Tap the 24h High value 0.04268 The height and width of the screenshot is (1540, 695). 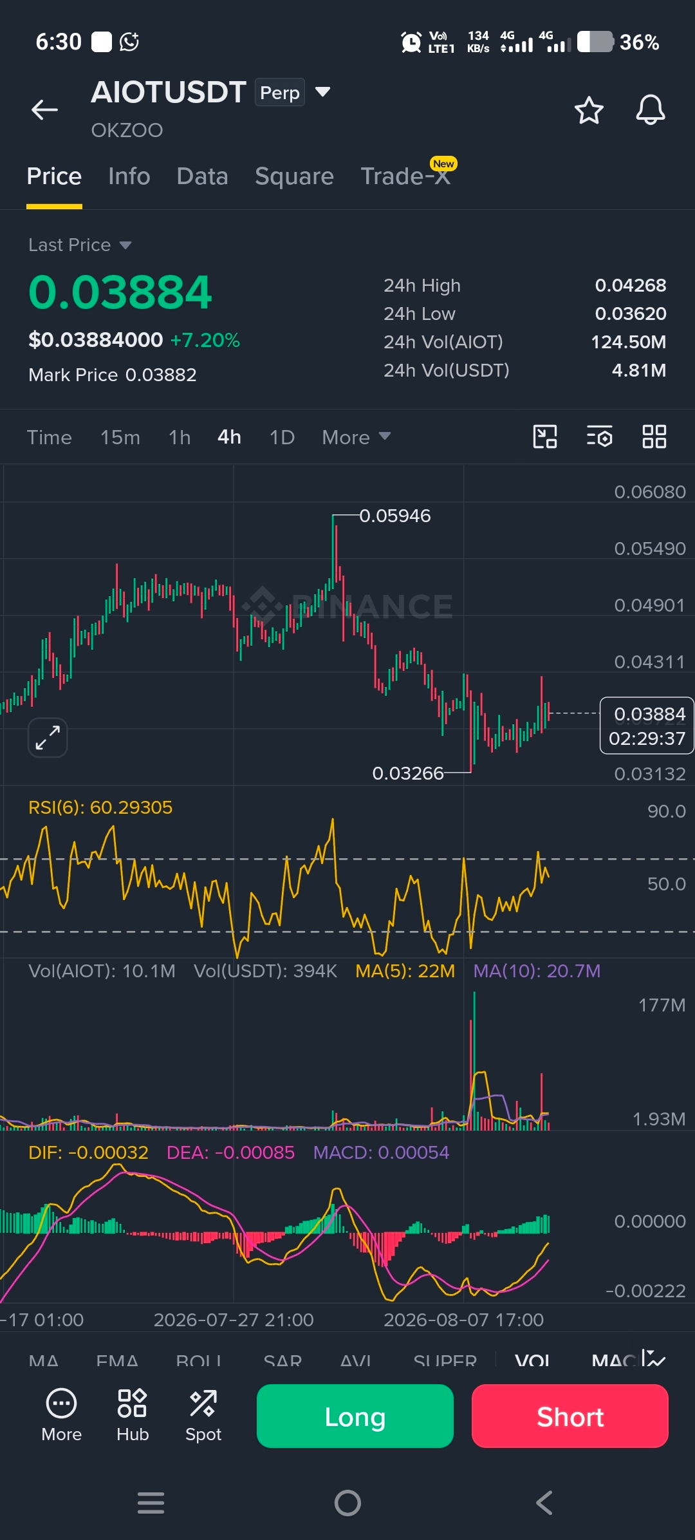(x=631, y=285)
